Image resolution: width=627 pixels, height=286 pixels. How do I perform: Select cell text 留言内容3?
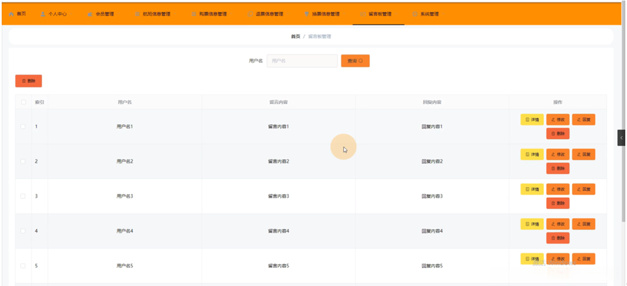pyautogui.click(x=278, y=196)
